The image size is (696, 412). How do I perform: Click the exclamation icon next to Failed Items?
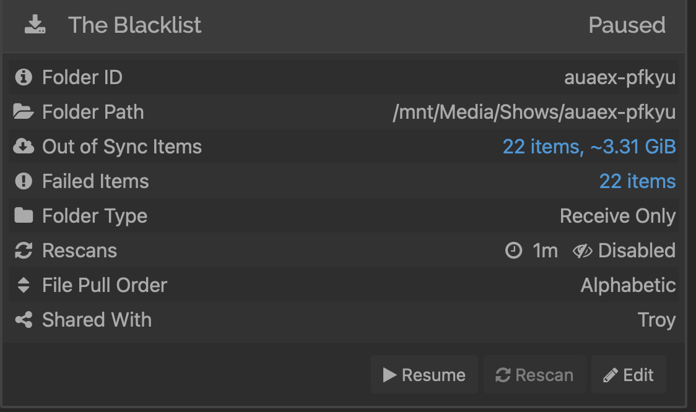coord(24,181)
